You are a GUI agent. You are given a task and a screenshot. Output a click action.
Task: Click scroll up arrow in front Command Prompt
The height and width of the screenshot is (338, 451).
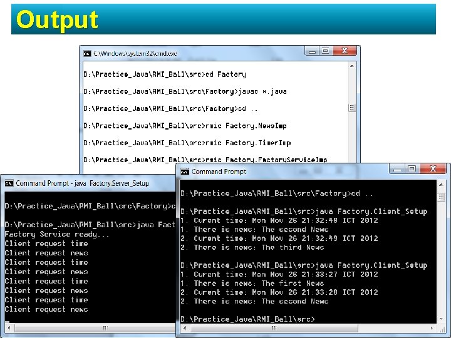441,184
